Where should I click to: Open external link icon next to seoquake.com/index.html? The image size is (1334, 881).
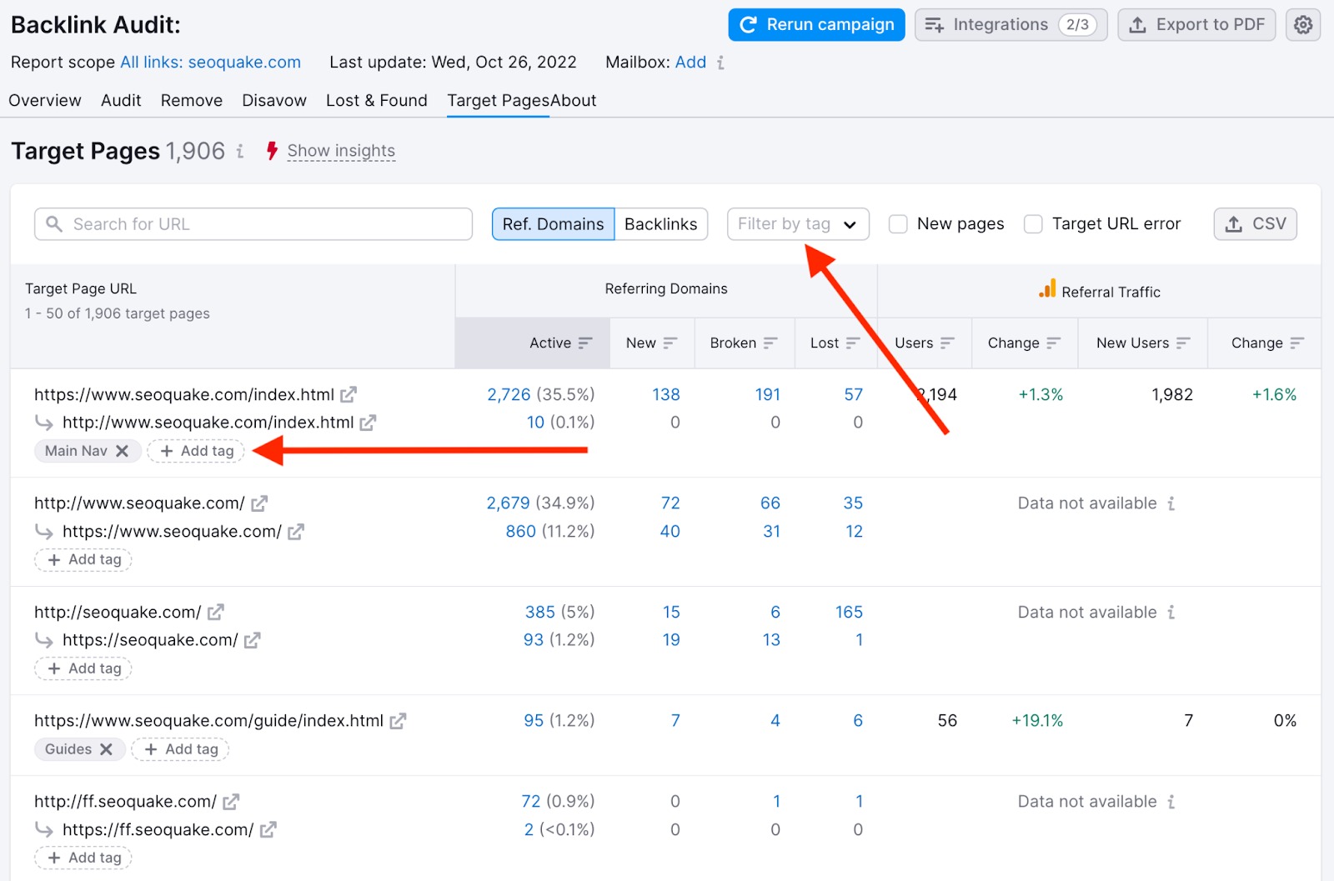click(x=349, y=394)
